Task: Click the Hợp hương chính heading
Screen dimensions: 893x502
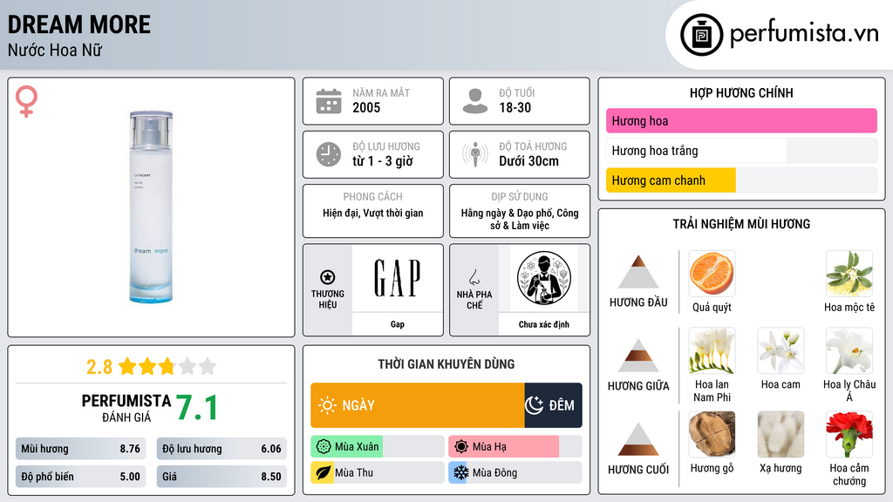Action: point(741,92)
